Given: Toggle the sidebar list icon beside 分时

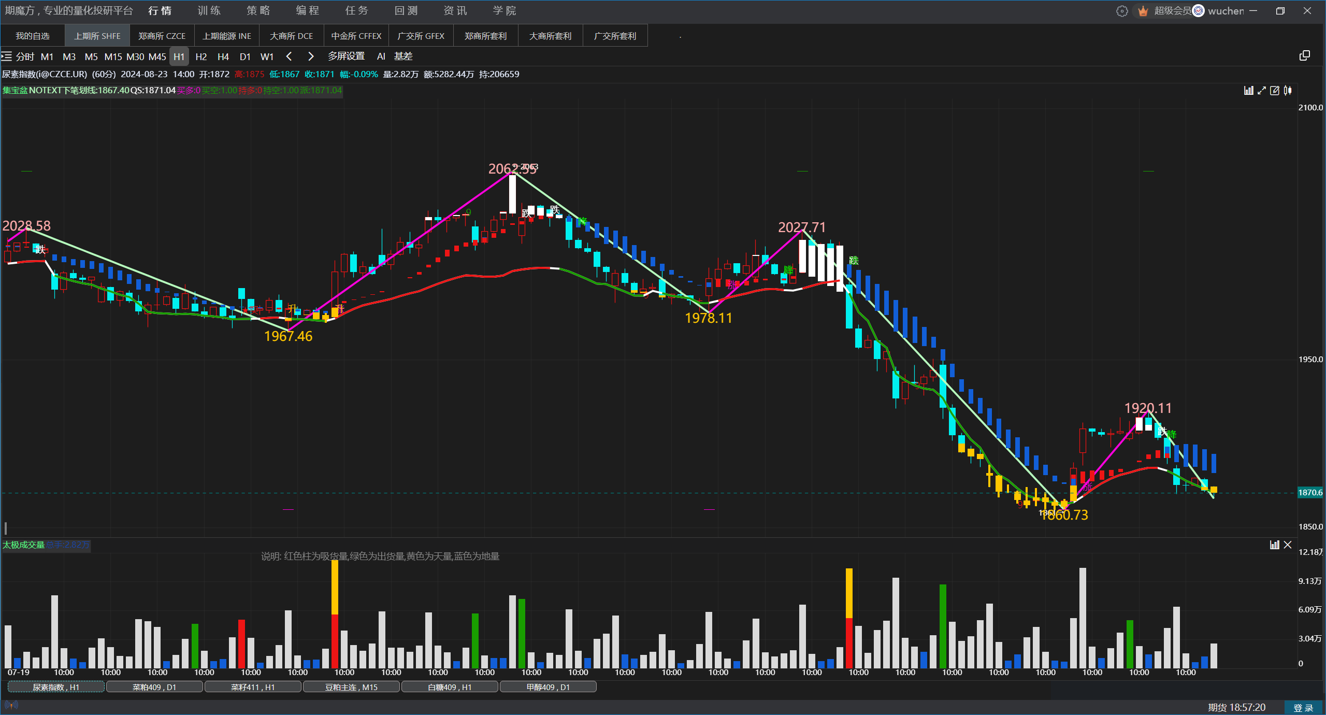Looking at the screenshot, I should 7,56.
